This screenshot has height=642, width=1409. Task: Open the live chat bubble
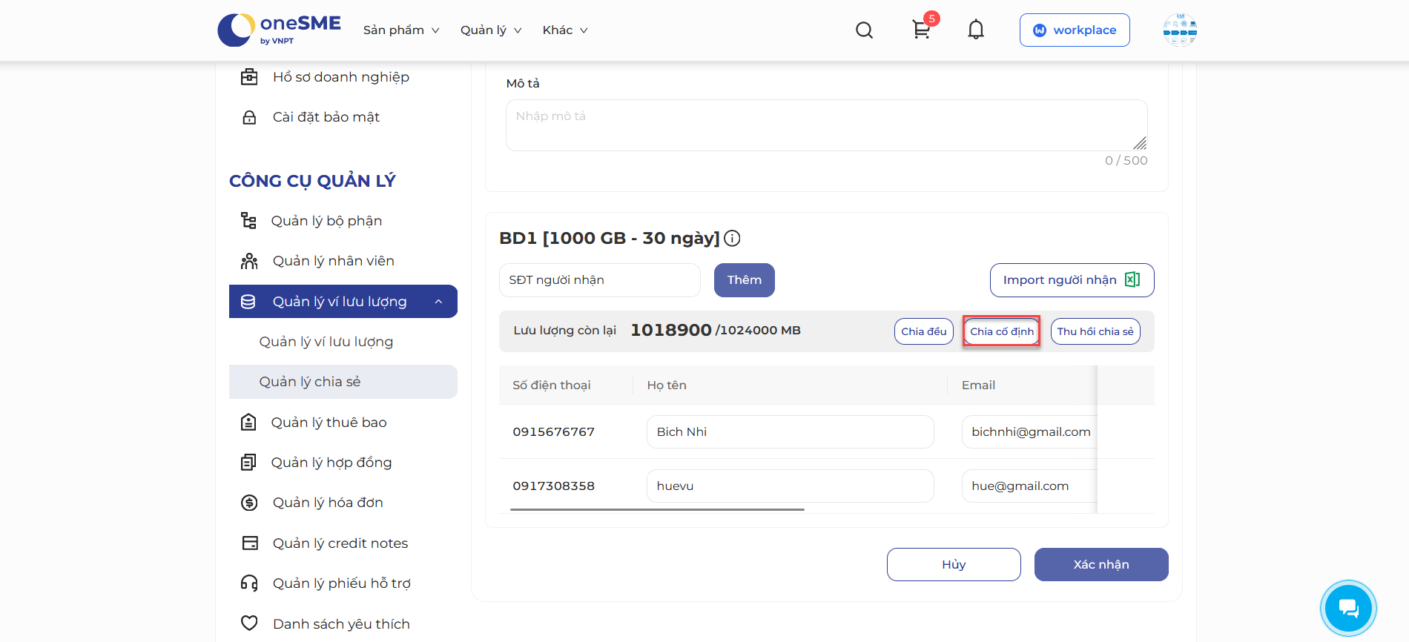[1348, 608]
